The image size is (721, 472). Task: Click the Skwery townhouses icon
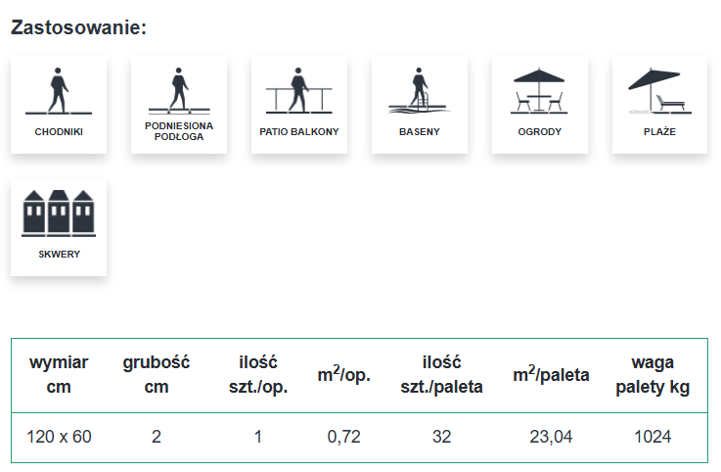click(x=59, y=212)
